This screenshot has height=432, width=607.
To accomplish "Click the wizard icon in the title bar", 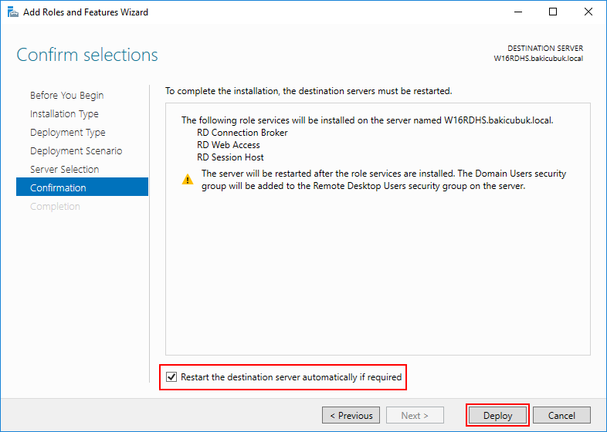I will click(12, 12).
